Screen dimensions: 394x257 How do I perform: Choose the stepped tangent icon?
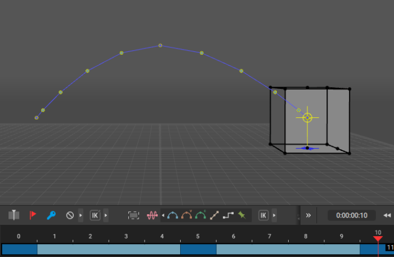coord(228,215)
